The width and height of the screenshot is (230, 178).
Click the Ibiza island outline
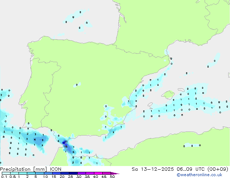(150, 104)
